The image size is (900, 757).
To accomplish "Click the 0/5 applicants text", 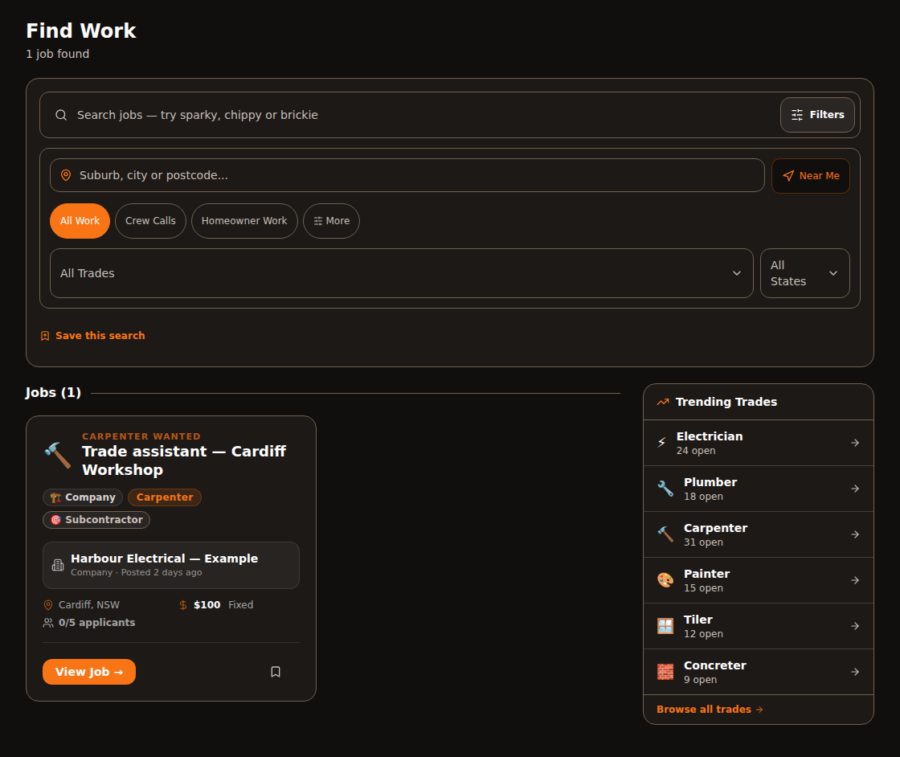I will coord(97,623).
